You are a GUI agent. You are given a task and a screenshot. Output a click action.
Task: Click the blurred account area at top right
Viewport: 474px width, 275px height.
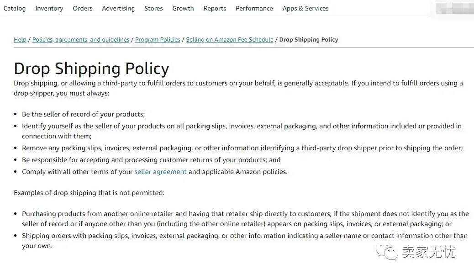[x=455, y=9]
